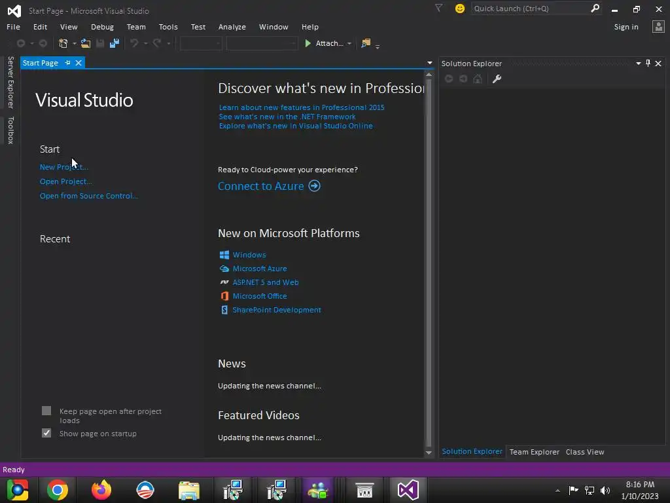Viewport: 670px width, 503px height.
Task: Open Solution Explorer window position dropdown
Action: [639, 64]
